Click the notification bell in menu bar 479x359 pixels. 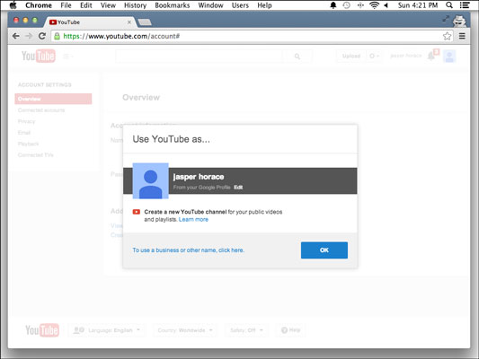pyautogui.click(x=333, y=5)
